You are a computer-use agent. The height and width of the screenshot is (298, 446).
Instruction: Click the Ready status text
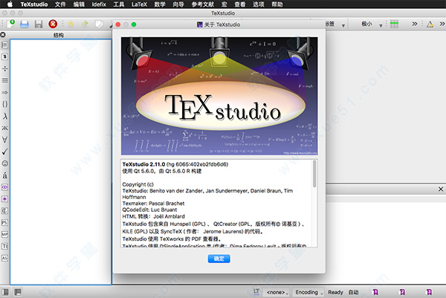click(335, 292)
